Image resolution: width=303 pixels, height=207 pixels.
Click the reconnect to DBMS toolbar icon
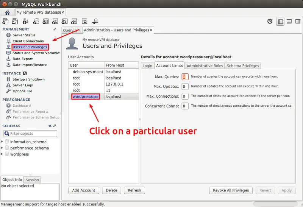[x=95, y=21]
